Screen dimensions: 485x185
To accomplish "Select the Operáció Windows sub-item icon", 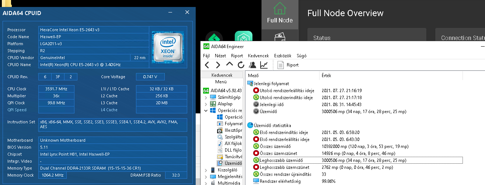I will point(220,117).
